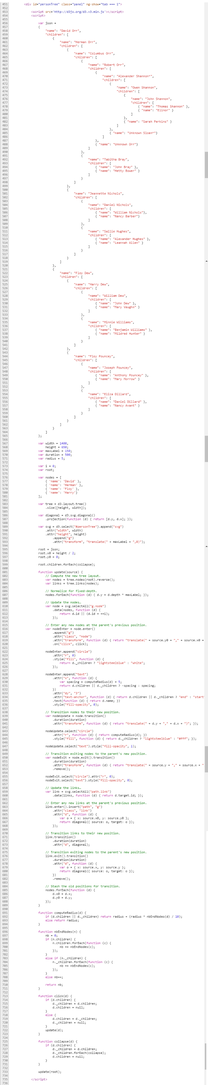Click the div id="personTree" opening tag

[x=73, y=4]
